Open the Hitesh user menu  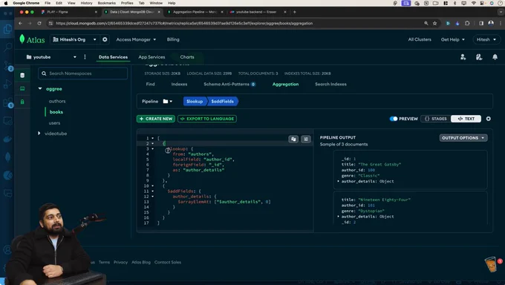486,39
